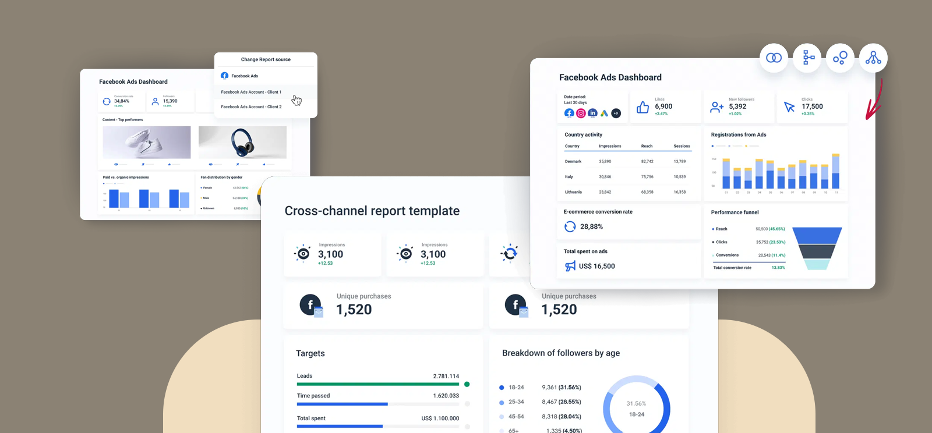Select Facebook Ads Account - Client 1
The height and width of the screenshot is (433, 932).
(x=251, y=92)
